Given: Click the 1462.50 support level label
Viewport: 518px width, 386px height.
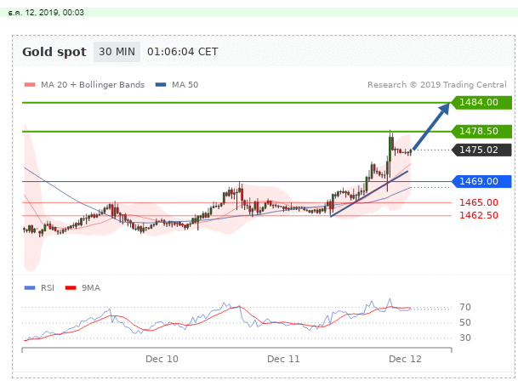Looking at the screenshot, I should [x=479, y=215].
